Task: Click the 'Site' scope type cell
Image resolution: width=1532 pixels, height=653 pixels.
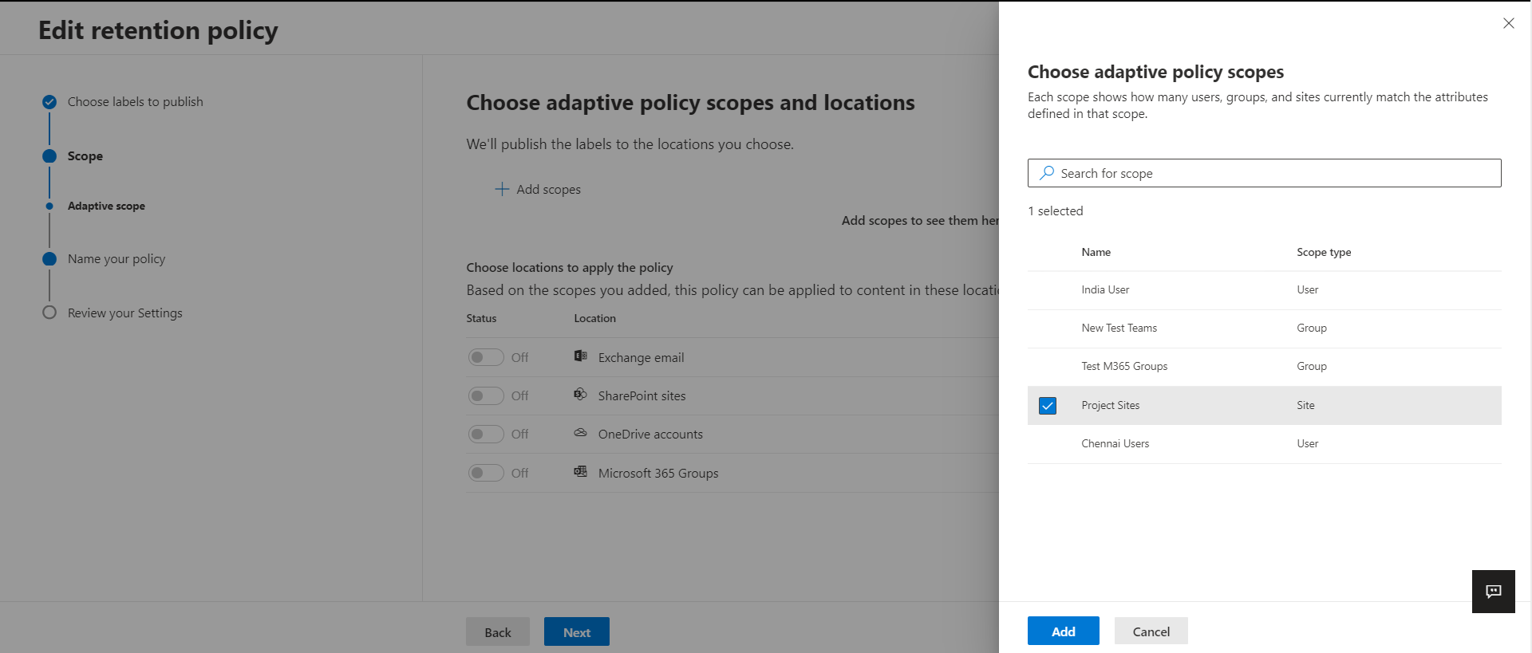Action: (1305, 406)
